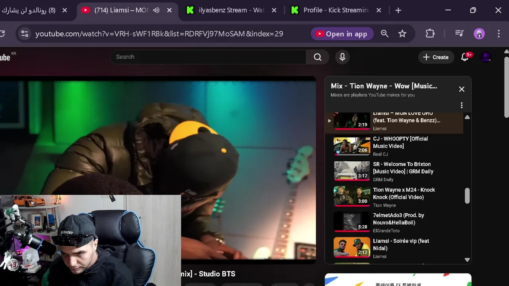Image resolution: width=509 pixels, height=286 pixels.
Task: Close the Profile - Kick Streaming tab
Action: pos(379,10)
